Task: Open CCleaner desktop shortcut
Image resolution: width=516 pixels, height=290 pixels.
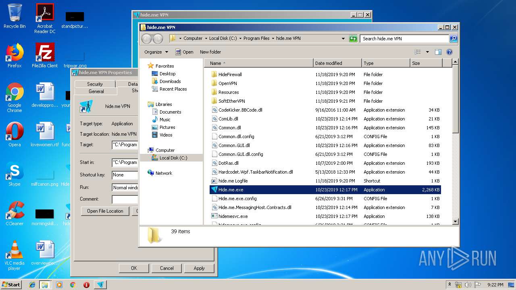Action: 15,213
